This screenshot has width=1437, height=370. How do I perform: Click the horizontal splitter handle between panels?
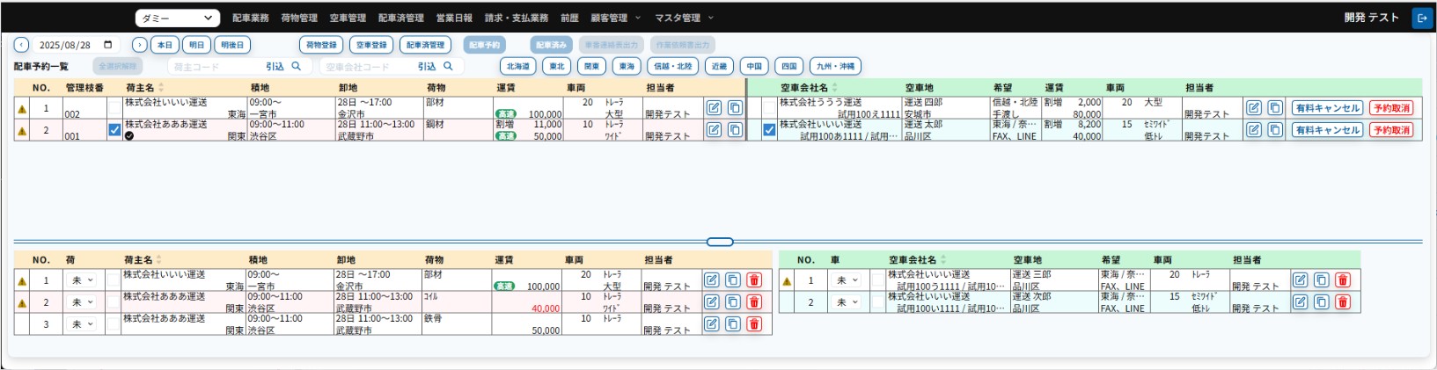(x=720, y=242)
